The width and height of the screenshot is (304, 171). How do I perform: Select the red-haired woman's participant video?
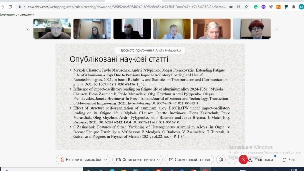point(252,29)
